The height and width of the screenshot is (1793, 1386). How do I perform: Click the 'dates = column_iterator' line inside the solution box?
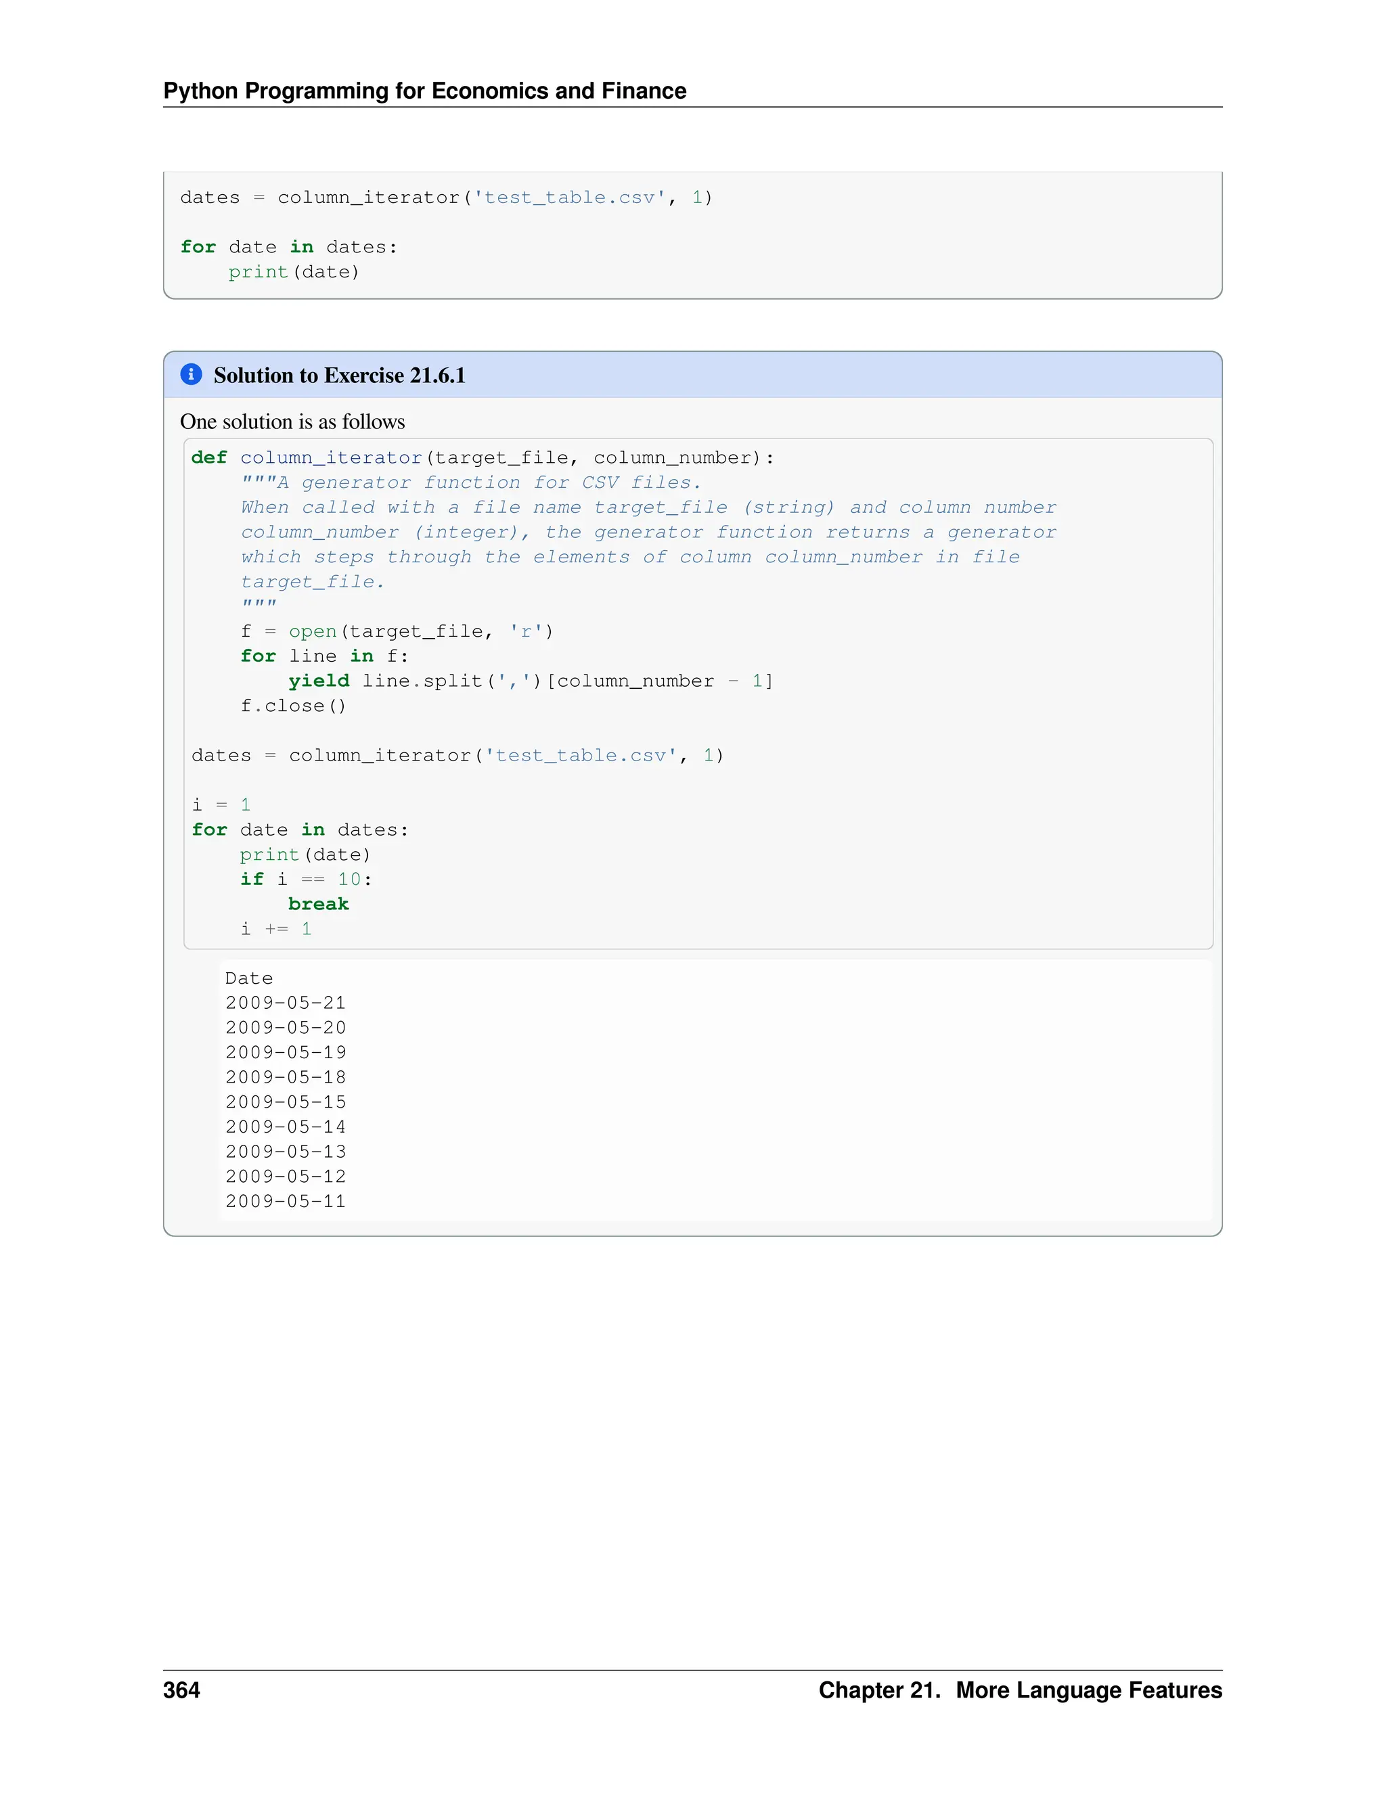[457, 755]
